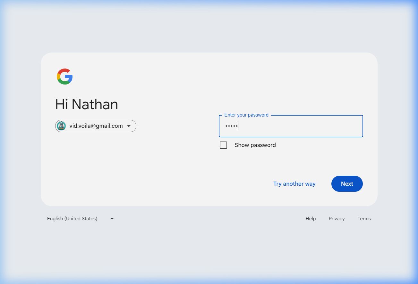
Task: Click the Nathan account avatar picture
Action: (61, 126)
